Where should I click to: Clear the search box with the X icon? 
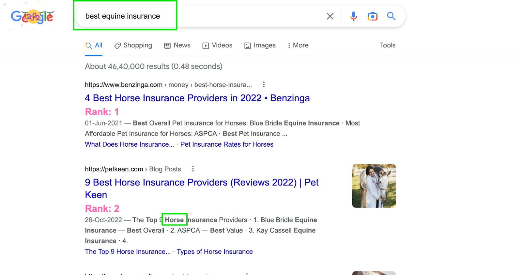(330, 16)
